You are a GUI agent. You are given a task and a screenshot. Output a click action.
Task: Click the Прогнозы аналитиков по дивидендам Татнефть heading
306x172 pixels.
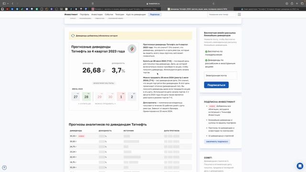(x=108, y=124)
